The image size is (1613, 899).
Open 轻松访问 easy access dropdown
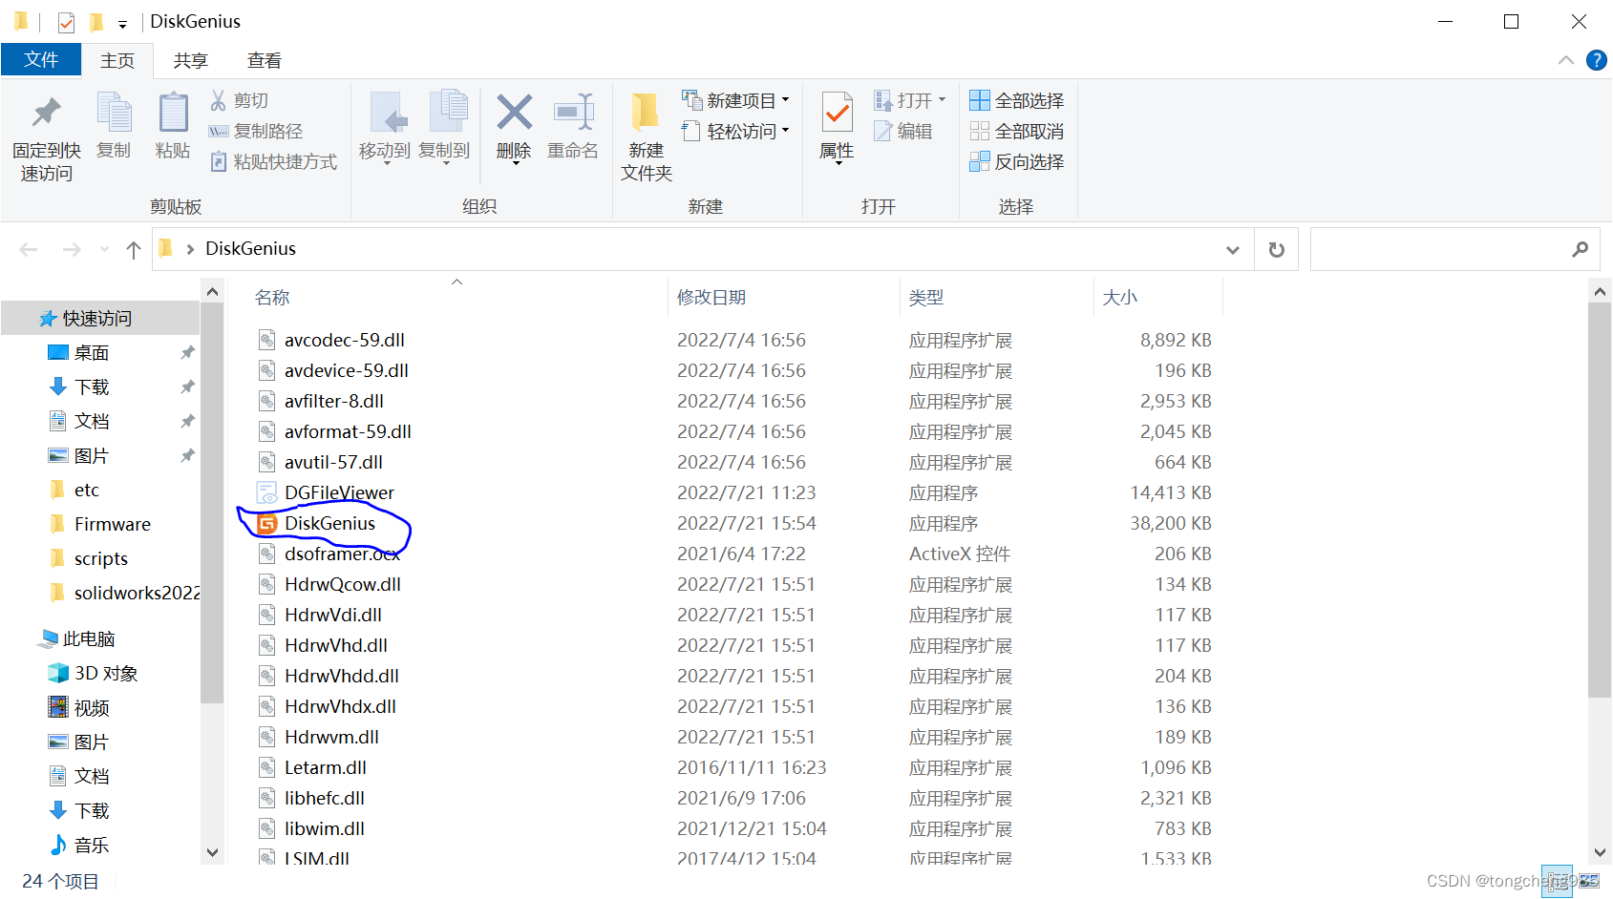click(736, 131)
